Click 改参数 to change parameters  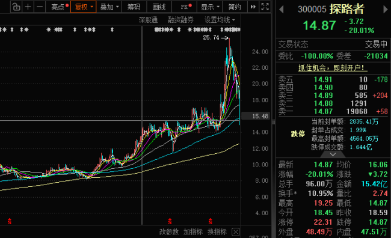[x=169, y=232]
